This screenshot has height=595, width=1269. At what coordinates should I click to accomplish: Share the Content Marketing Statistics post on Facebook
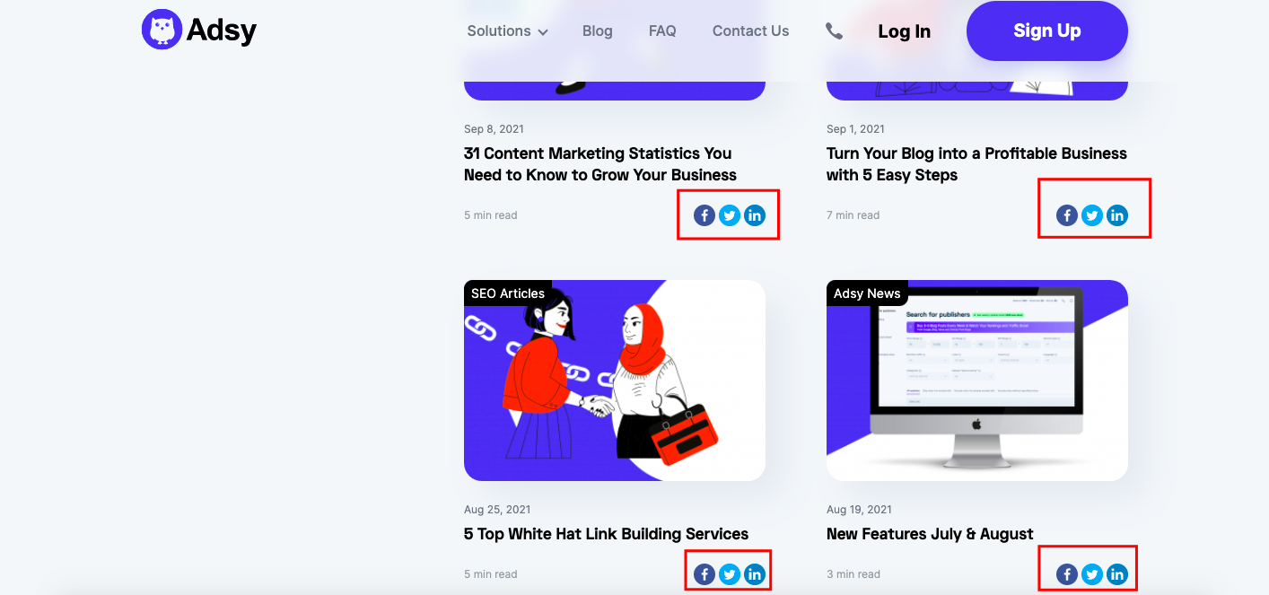[705, 215]
